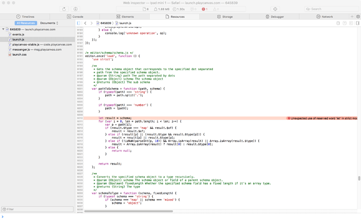Click the red error count indicator

pyautogui.click(x=205, y=9)
